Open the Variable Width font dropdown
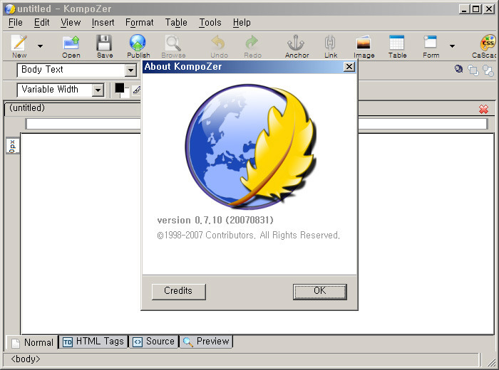Viewport: 499px width, 370px height. click(x=98, y=90)
